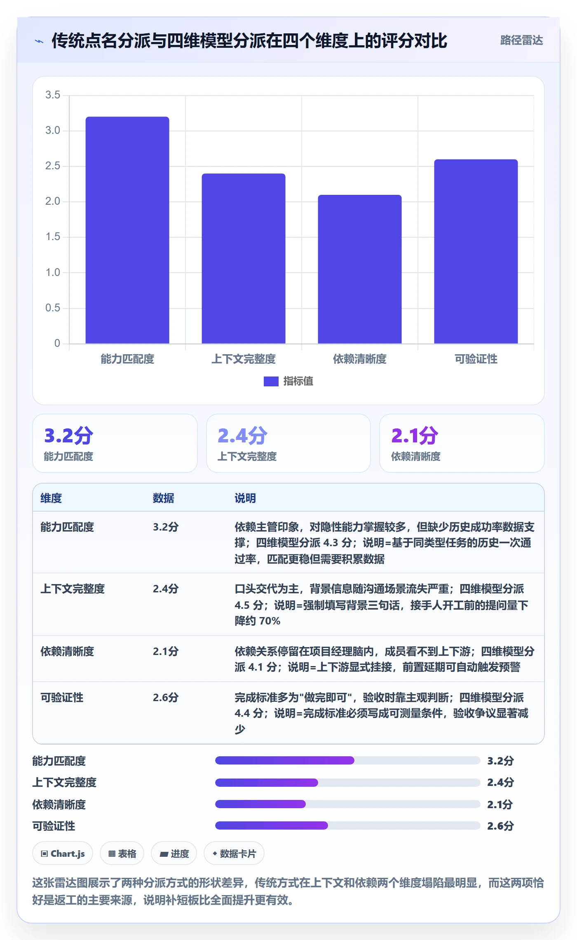Open the 2.1分 依赖清晰度 data card
This screenshot has width=577, height=940.
(462, 443)
